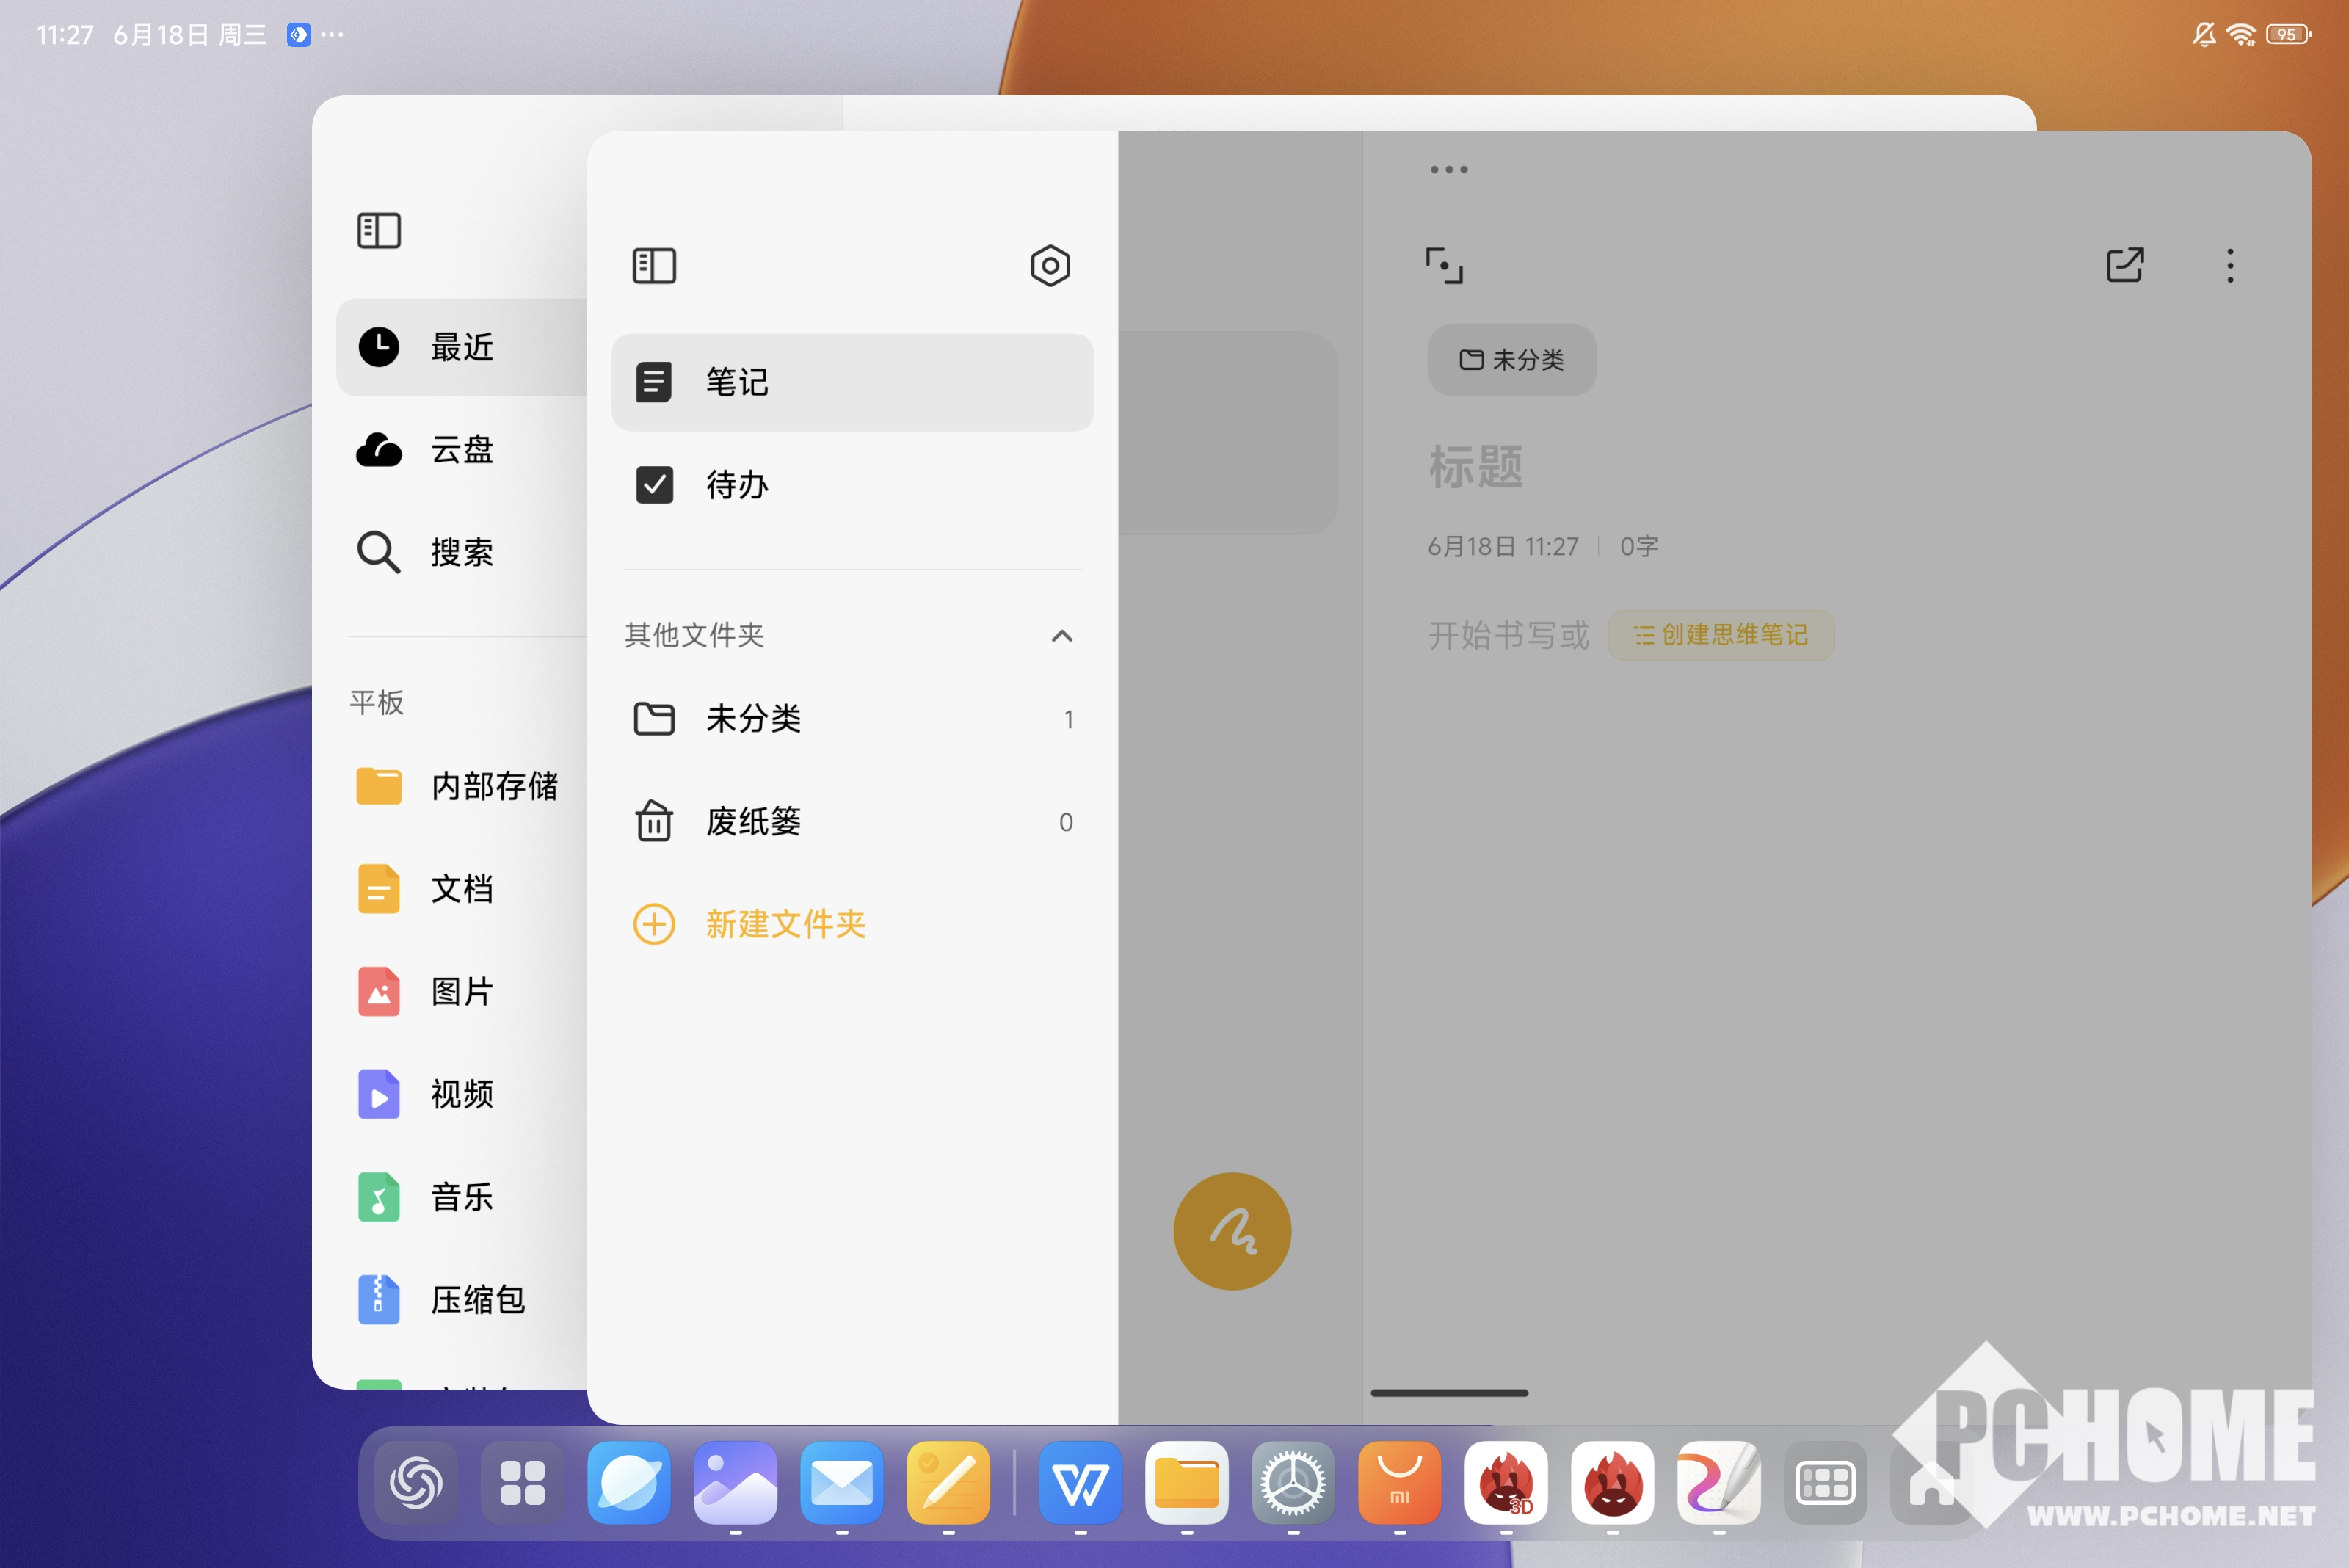Tap the 平板 section label
Image resolution: width=2349 pixels, height=1568 pixels.
[377, 702]
